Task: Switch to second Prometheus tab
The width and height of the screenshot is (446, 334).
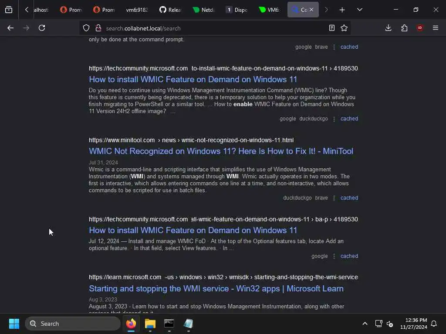Action: click(x=104, y=10)
